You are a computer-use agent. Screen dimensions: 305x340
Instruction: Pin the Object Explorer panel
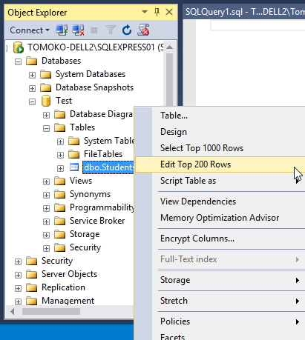[x=157, y=12]
